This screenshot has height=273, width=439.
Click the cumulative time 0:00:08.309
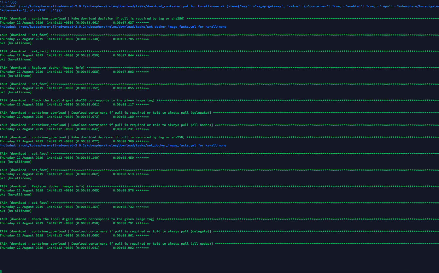click(123, 141)
